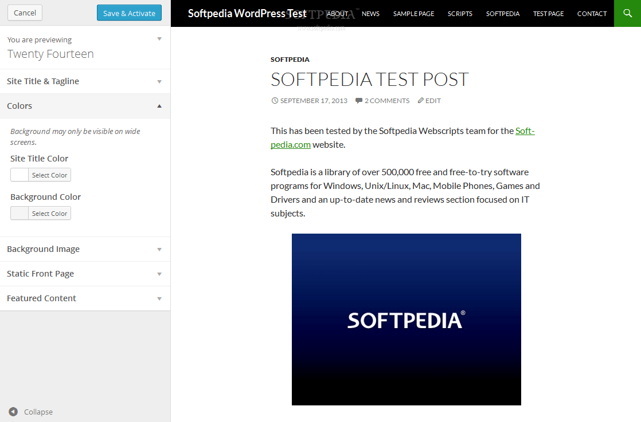Screen dimensions: 641x422
Task: Click the clock icon beside post date
Action: [x=275, y=100]
